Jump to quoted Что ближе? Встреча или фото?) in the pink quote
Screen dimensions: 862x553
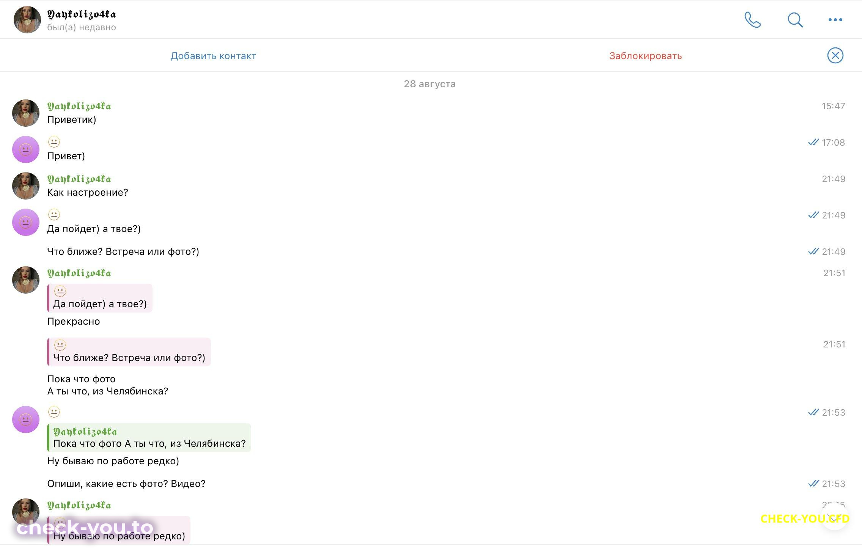click(129, 352)
